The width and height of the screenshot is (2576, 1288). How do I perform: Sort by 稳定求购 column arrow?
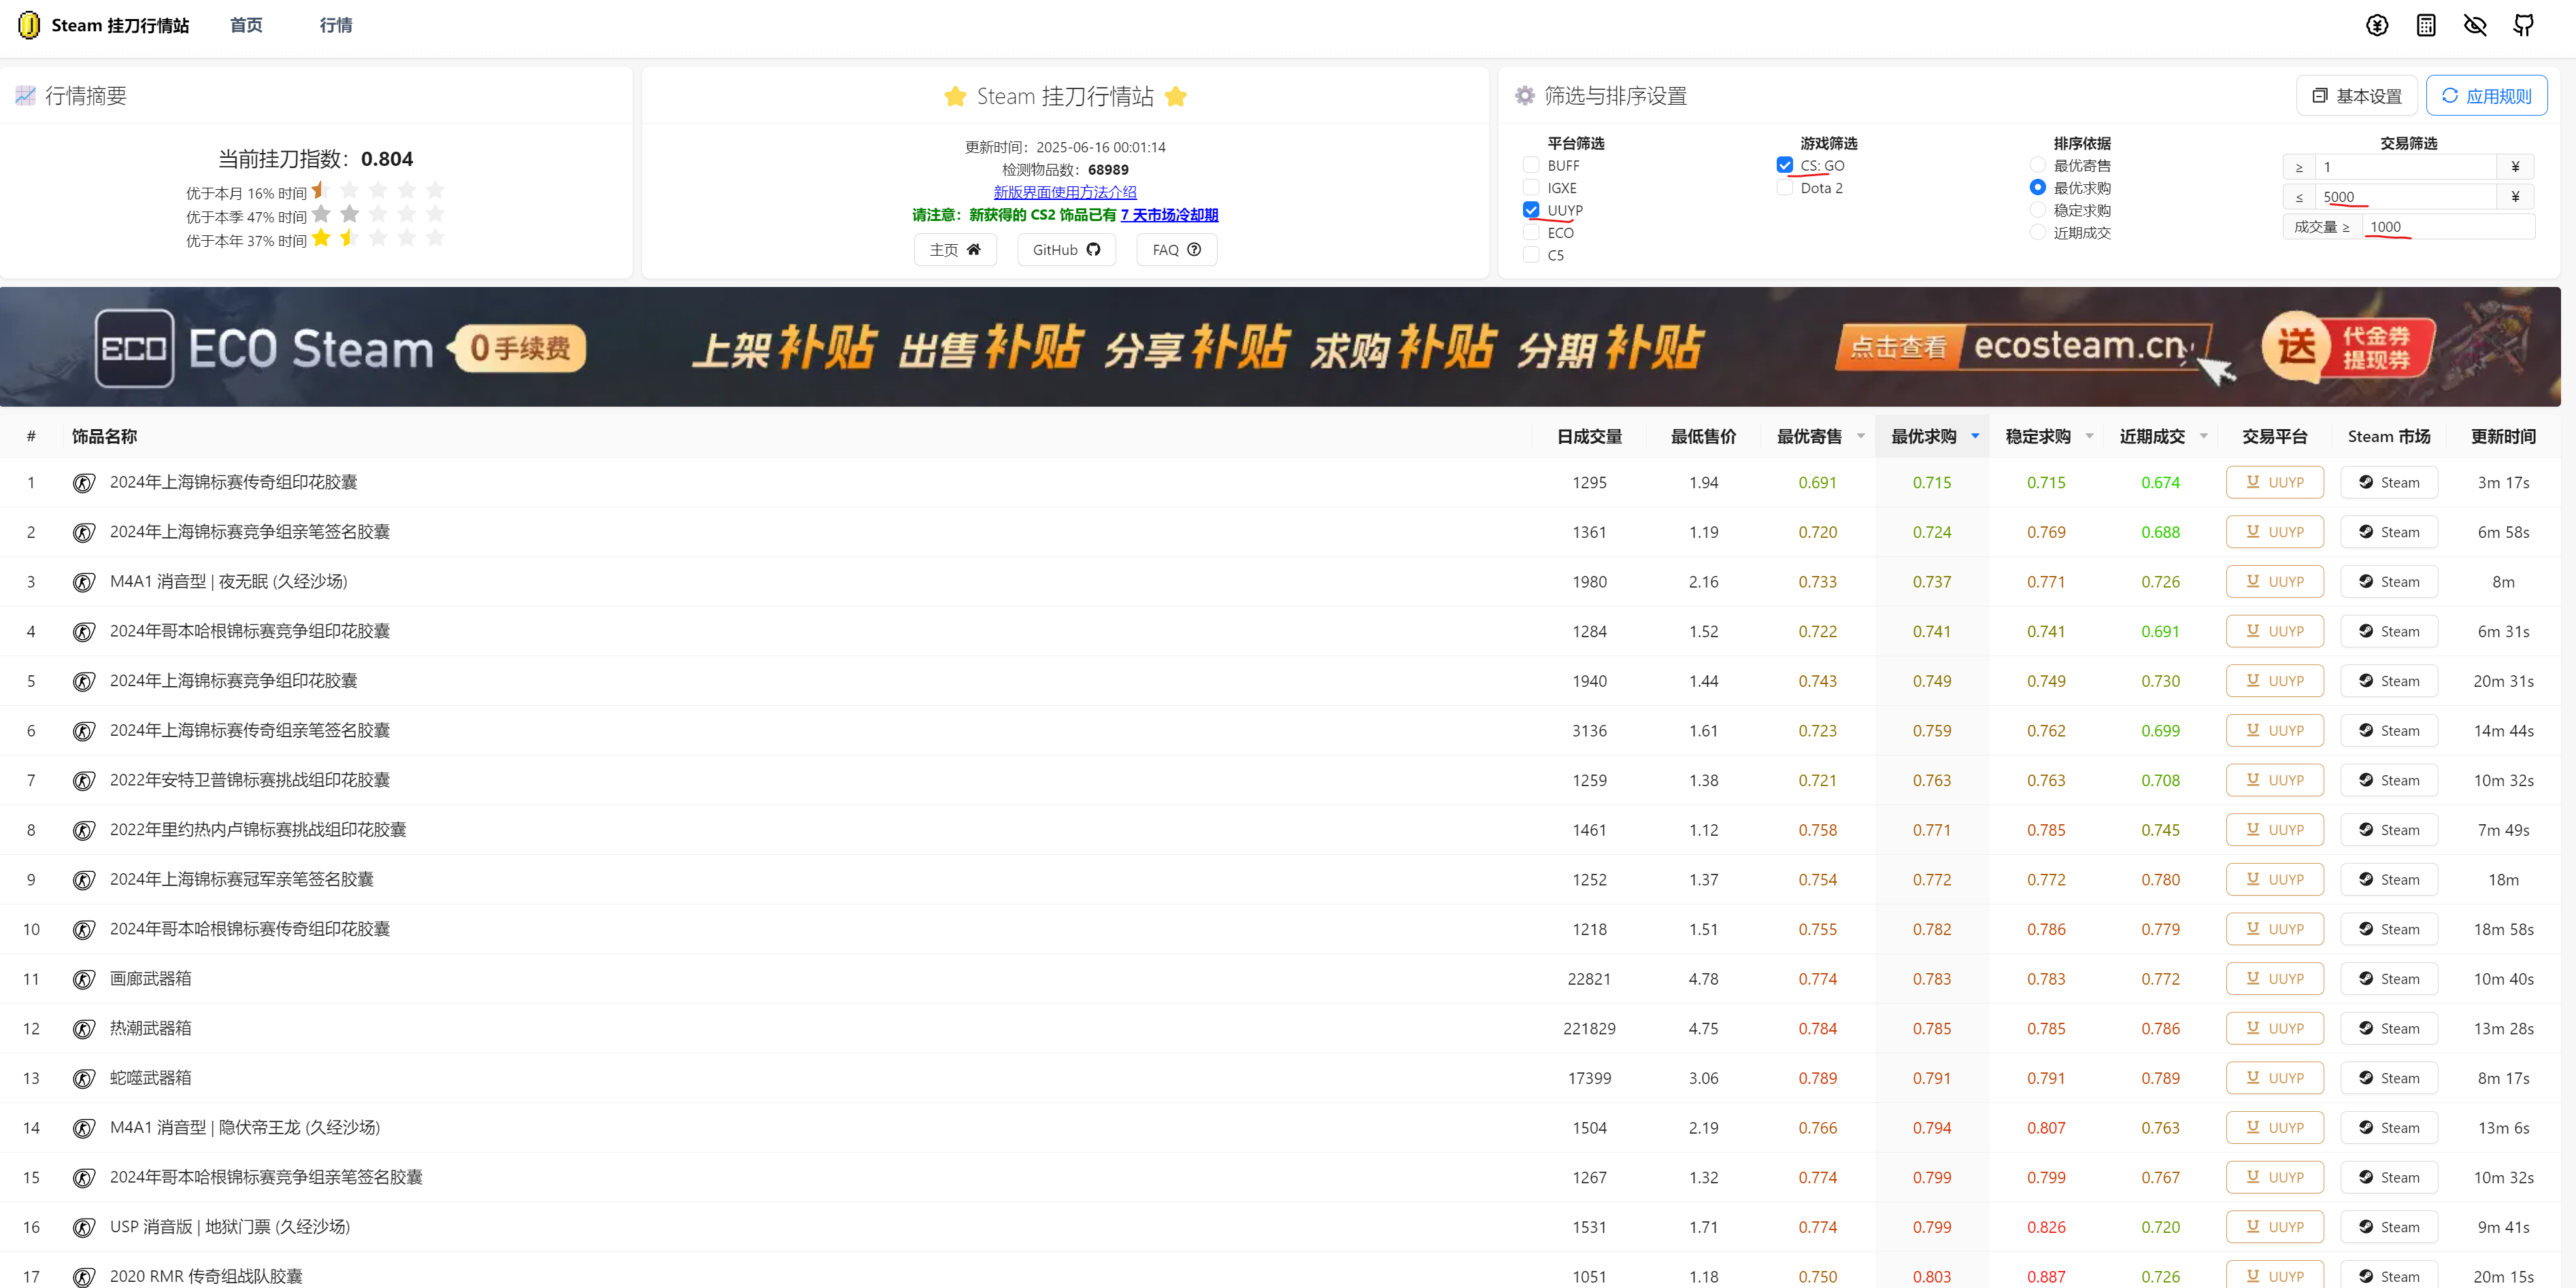[2090, 436]
